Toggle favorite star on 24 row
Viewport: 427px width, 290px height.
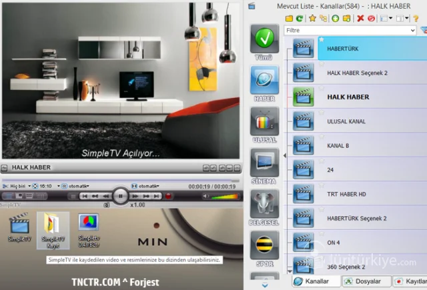[x=322, y=161]
